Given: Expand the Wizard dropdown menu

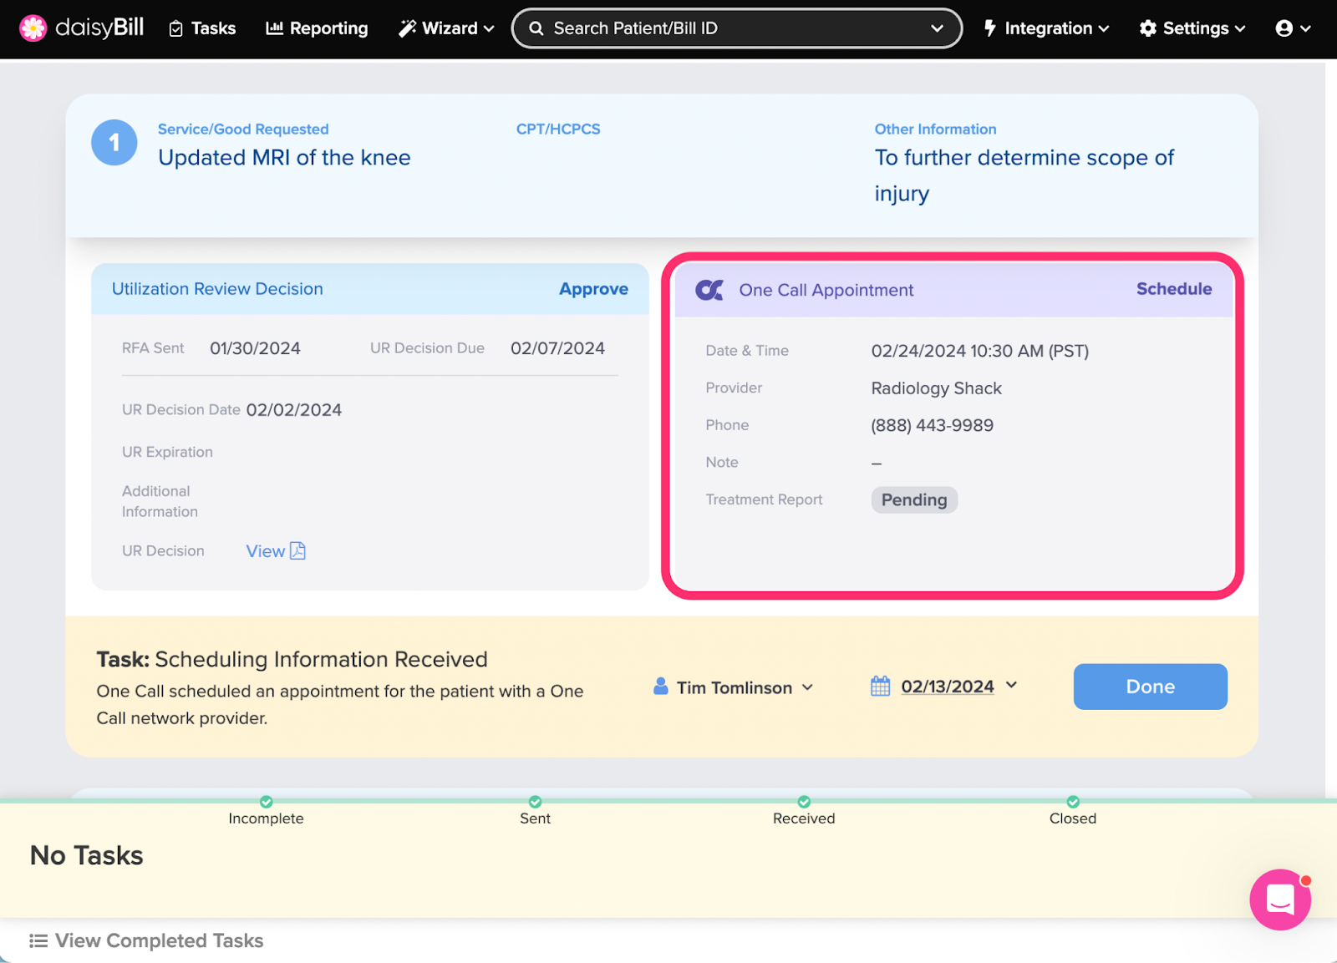Looking at the screenshot, I should pyautogui.click(x=446, y=28).
